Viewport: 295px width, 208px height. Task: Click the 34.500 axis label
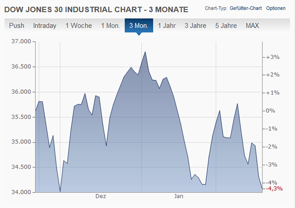pos(21,167)
